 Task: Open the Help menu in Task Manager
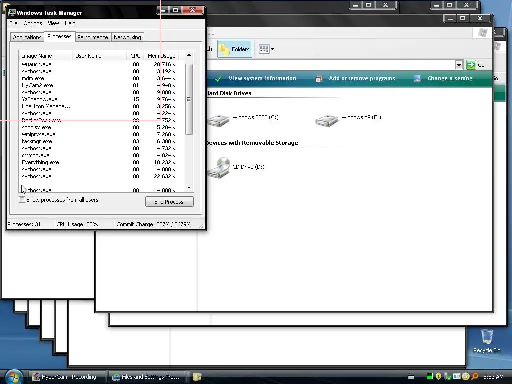click(70, 23)
